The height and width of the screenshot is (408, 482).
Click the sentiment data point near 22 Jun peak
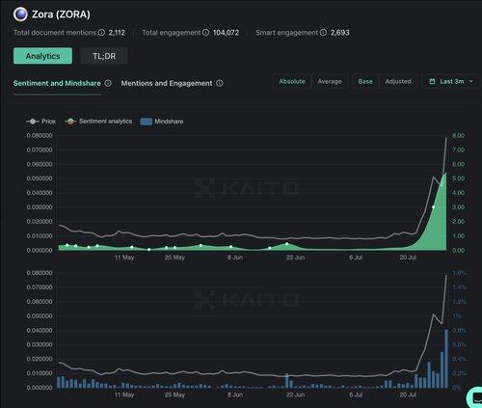click(287, 244)
